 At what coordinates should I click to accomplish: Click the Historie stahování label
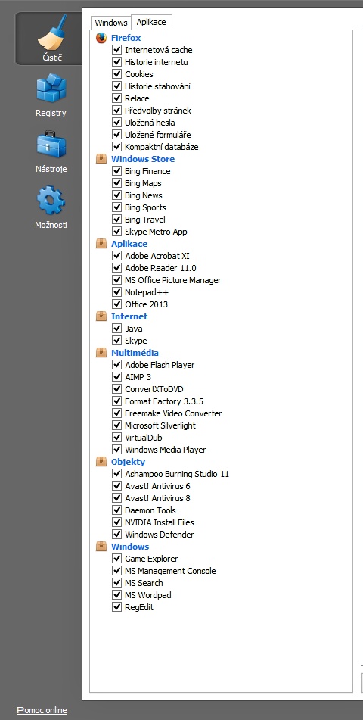point(158,86)
